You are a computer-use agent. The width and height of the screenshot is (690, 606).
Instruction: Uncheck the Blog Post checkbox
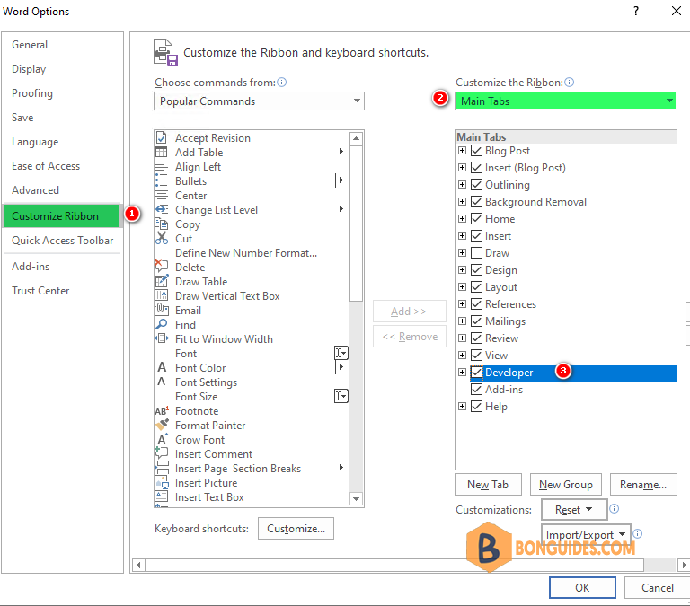(476, 151)
